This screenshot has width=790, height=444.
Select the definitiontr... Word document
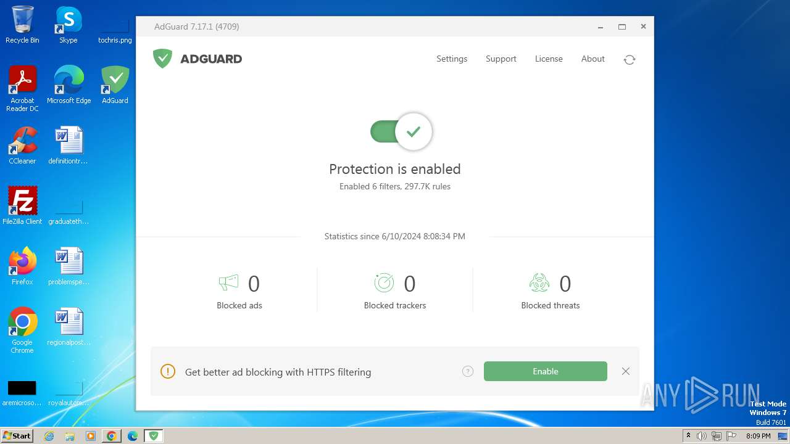coord(69,146)
